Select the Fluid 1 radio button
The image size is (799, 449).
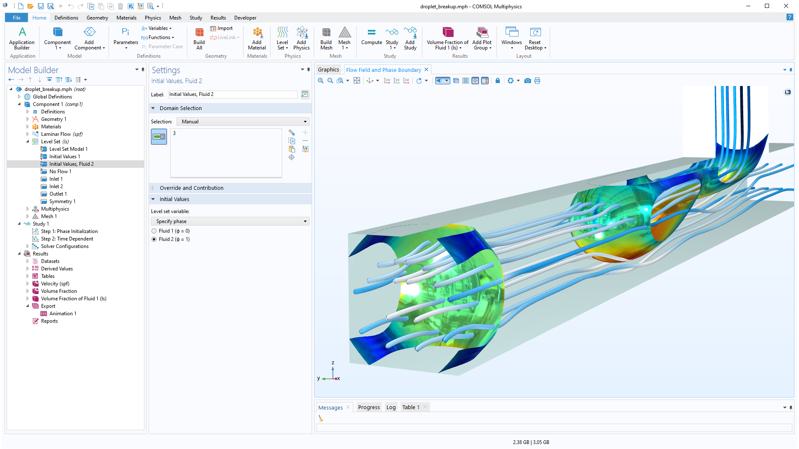154,231
